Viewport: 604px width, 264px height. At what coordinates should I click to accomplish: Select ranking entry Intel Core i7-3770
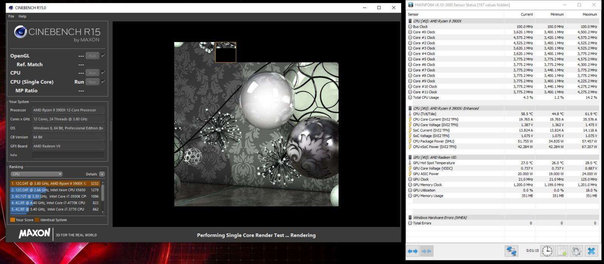point(55,209)
